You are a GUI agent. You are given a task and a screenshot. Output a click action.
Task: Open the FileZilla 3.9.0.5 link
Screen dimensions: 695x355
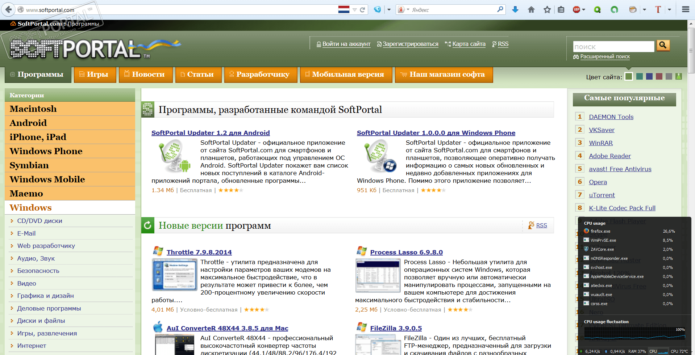(x=396, y=328)
